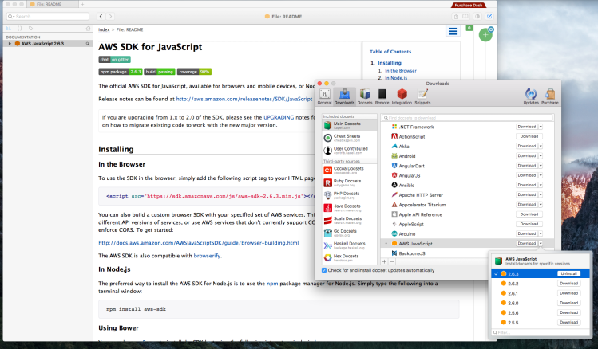Click the home icon in Dash sidebar

pos(88,29)
